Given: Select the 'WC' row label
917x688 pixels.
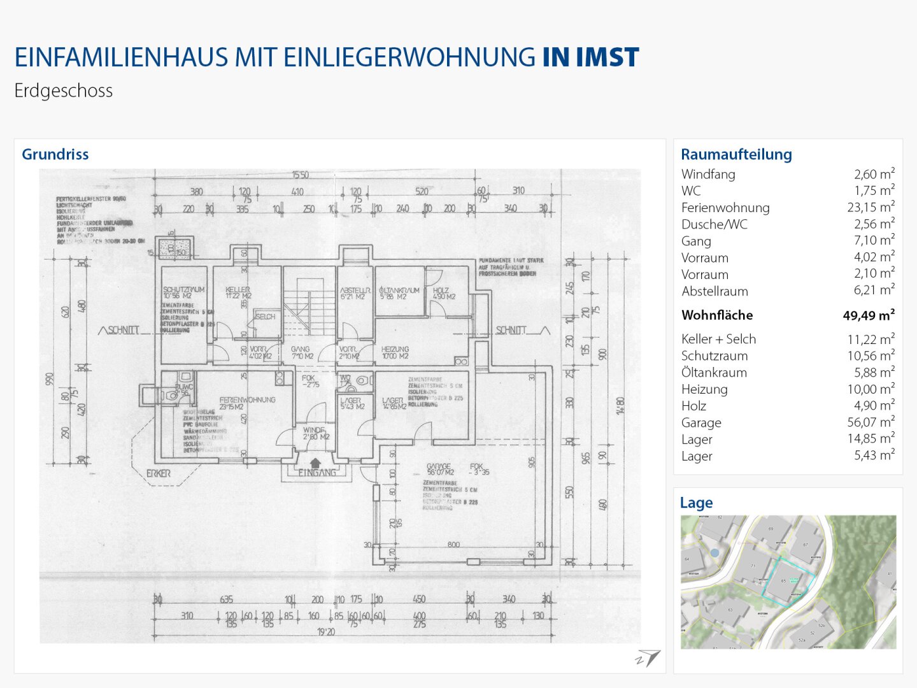Looking at the screenshot, I should [x=691, y=190].
